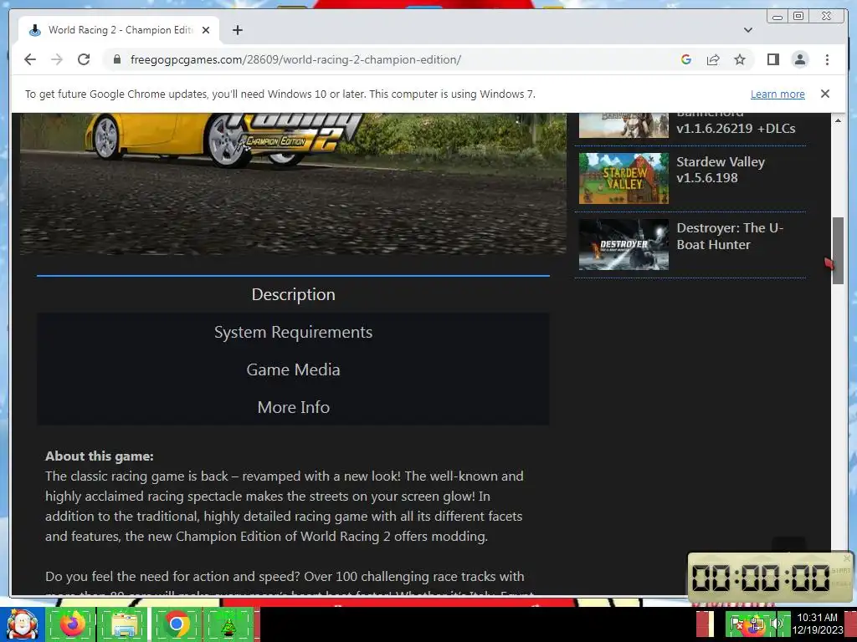Click the address bar URL
The image size is (857, 642).
[x=295, y=59]
